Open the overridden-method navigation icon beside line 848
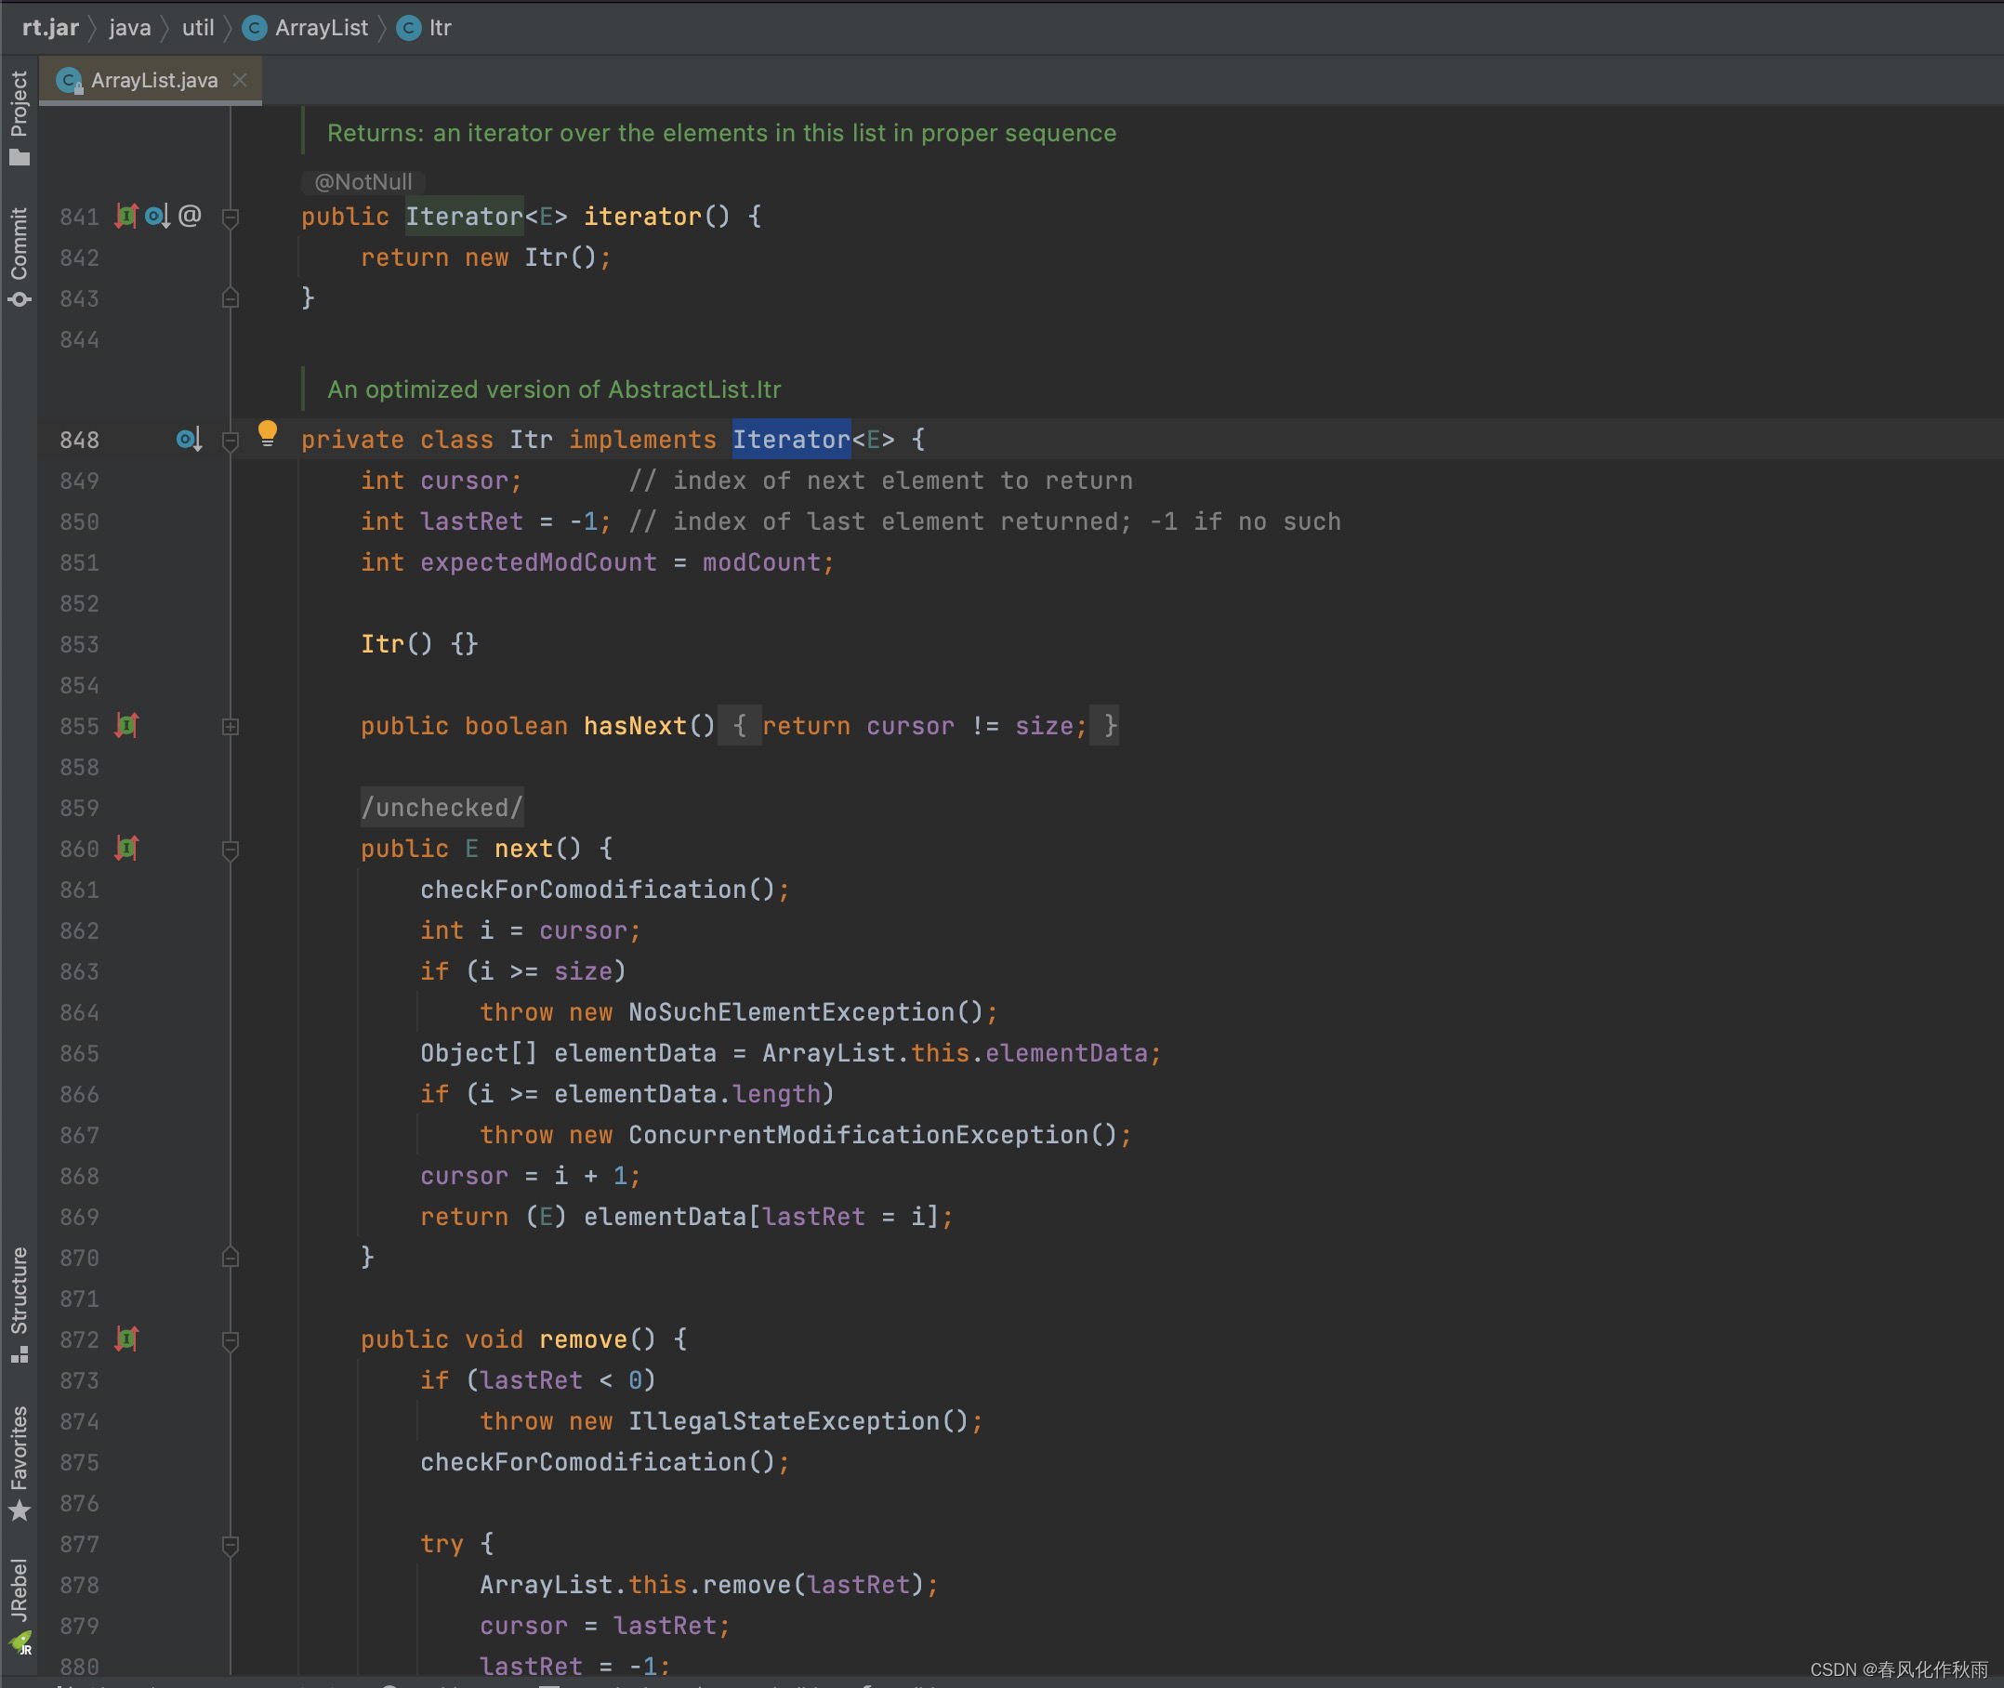This screenshot has height=1688, width=2004. [x=188, y=440]
